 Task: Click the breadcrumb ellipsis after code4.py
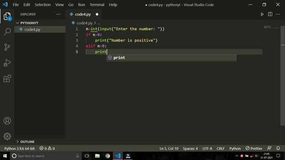coord(99,23)
